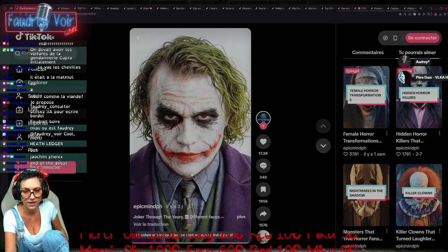Open the epicmindph avatar next to the video
The height and width of the screenshot is (252, 448).
tap(263, 118)
